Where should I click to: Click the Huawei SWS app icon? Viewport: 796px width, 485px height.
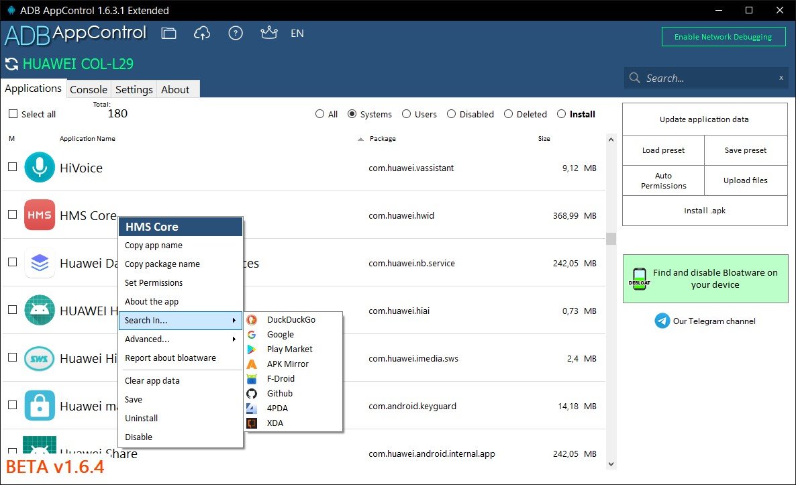click(x=40, y=358)
